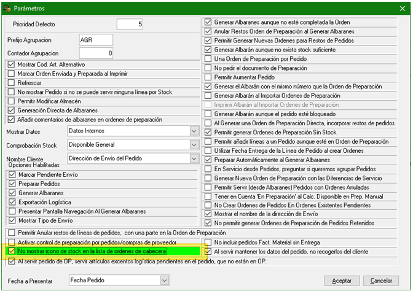Screen dimensions: 413x291
Task: Click the Prioridad Defecto input field
Action: [x=130, y=24]
